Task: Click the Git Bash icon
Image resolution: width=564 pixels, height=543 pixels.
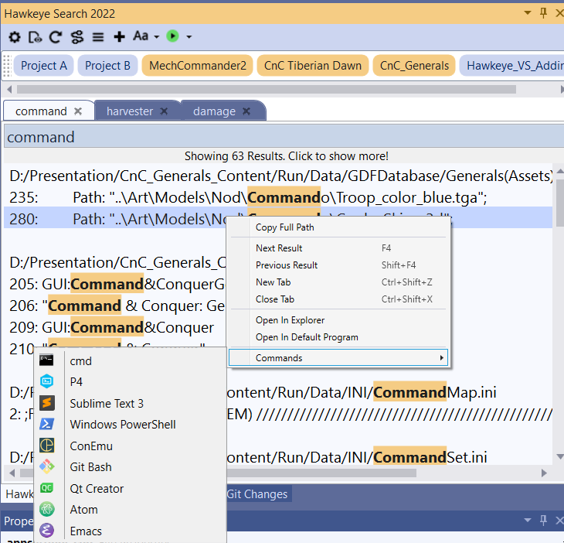Action: click(47, 466)
